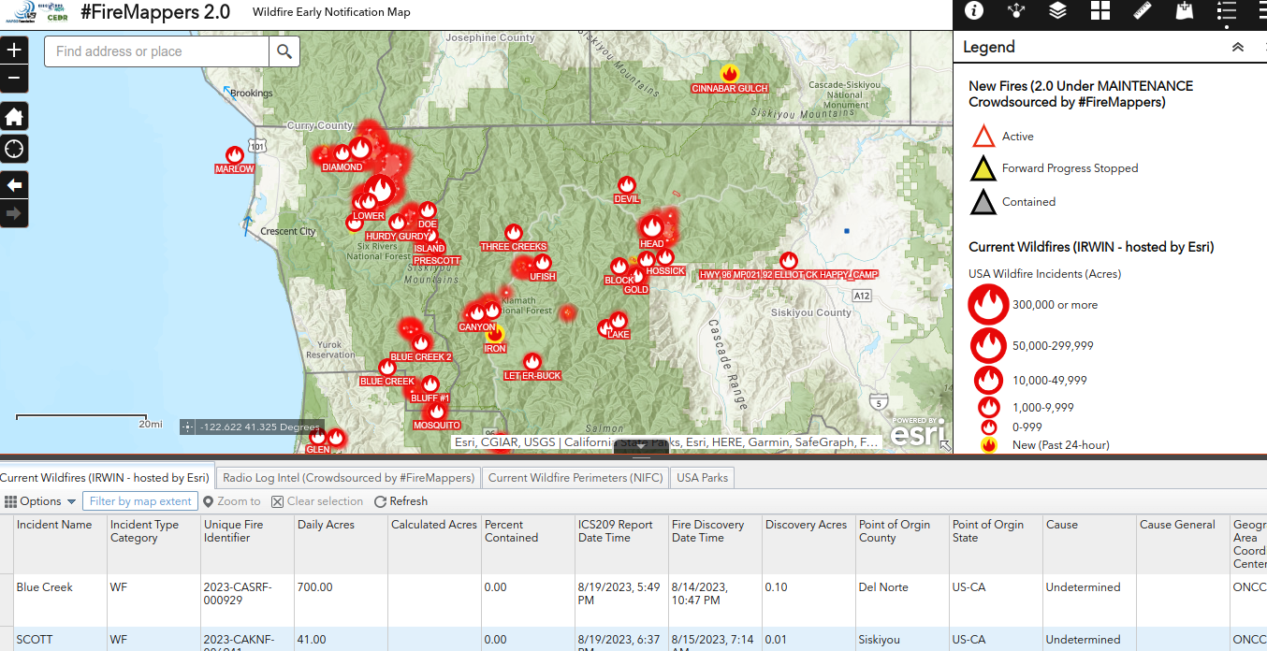The height and width of the screenshot is (651, 1267).
Task: Select the MOSQUITO fire marker
Action: coord(436,412)
